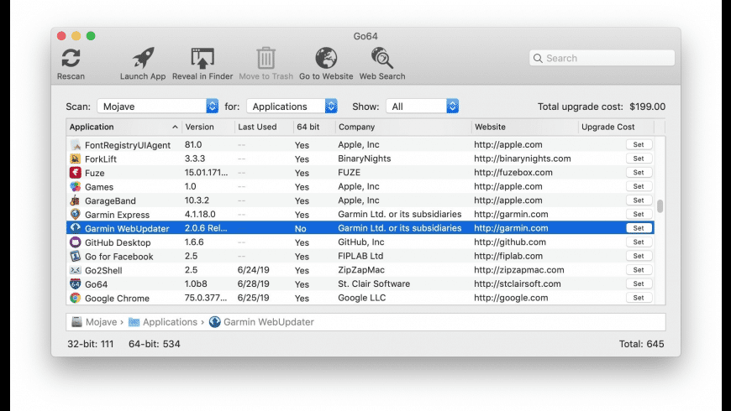Viewport: 731px width, 411px height.
Task: Select the ForkLift app icon
Action: [x=75, y=159]
